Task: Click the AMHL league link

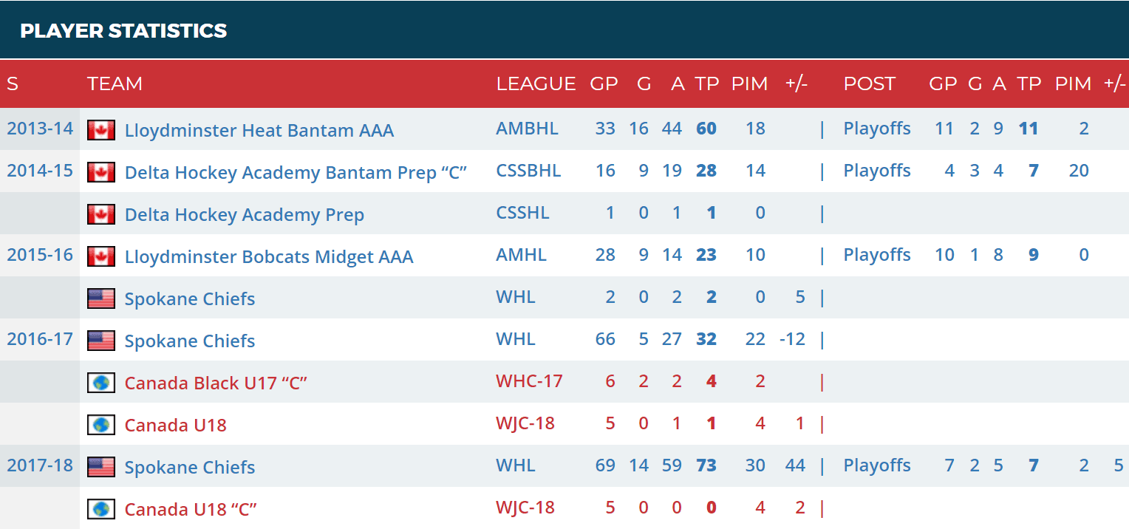Action: 521,255
